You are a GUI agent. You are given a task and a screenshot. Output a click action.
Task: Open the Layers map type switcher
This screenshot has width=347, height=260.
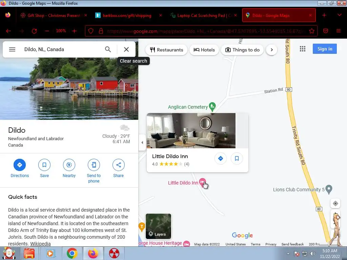pos(158,226)
